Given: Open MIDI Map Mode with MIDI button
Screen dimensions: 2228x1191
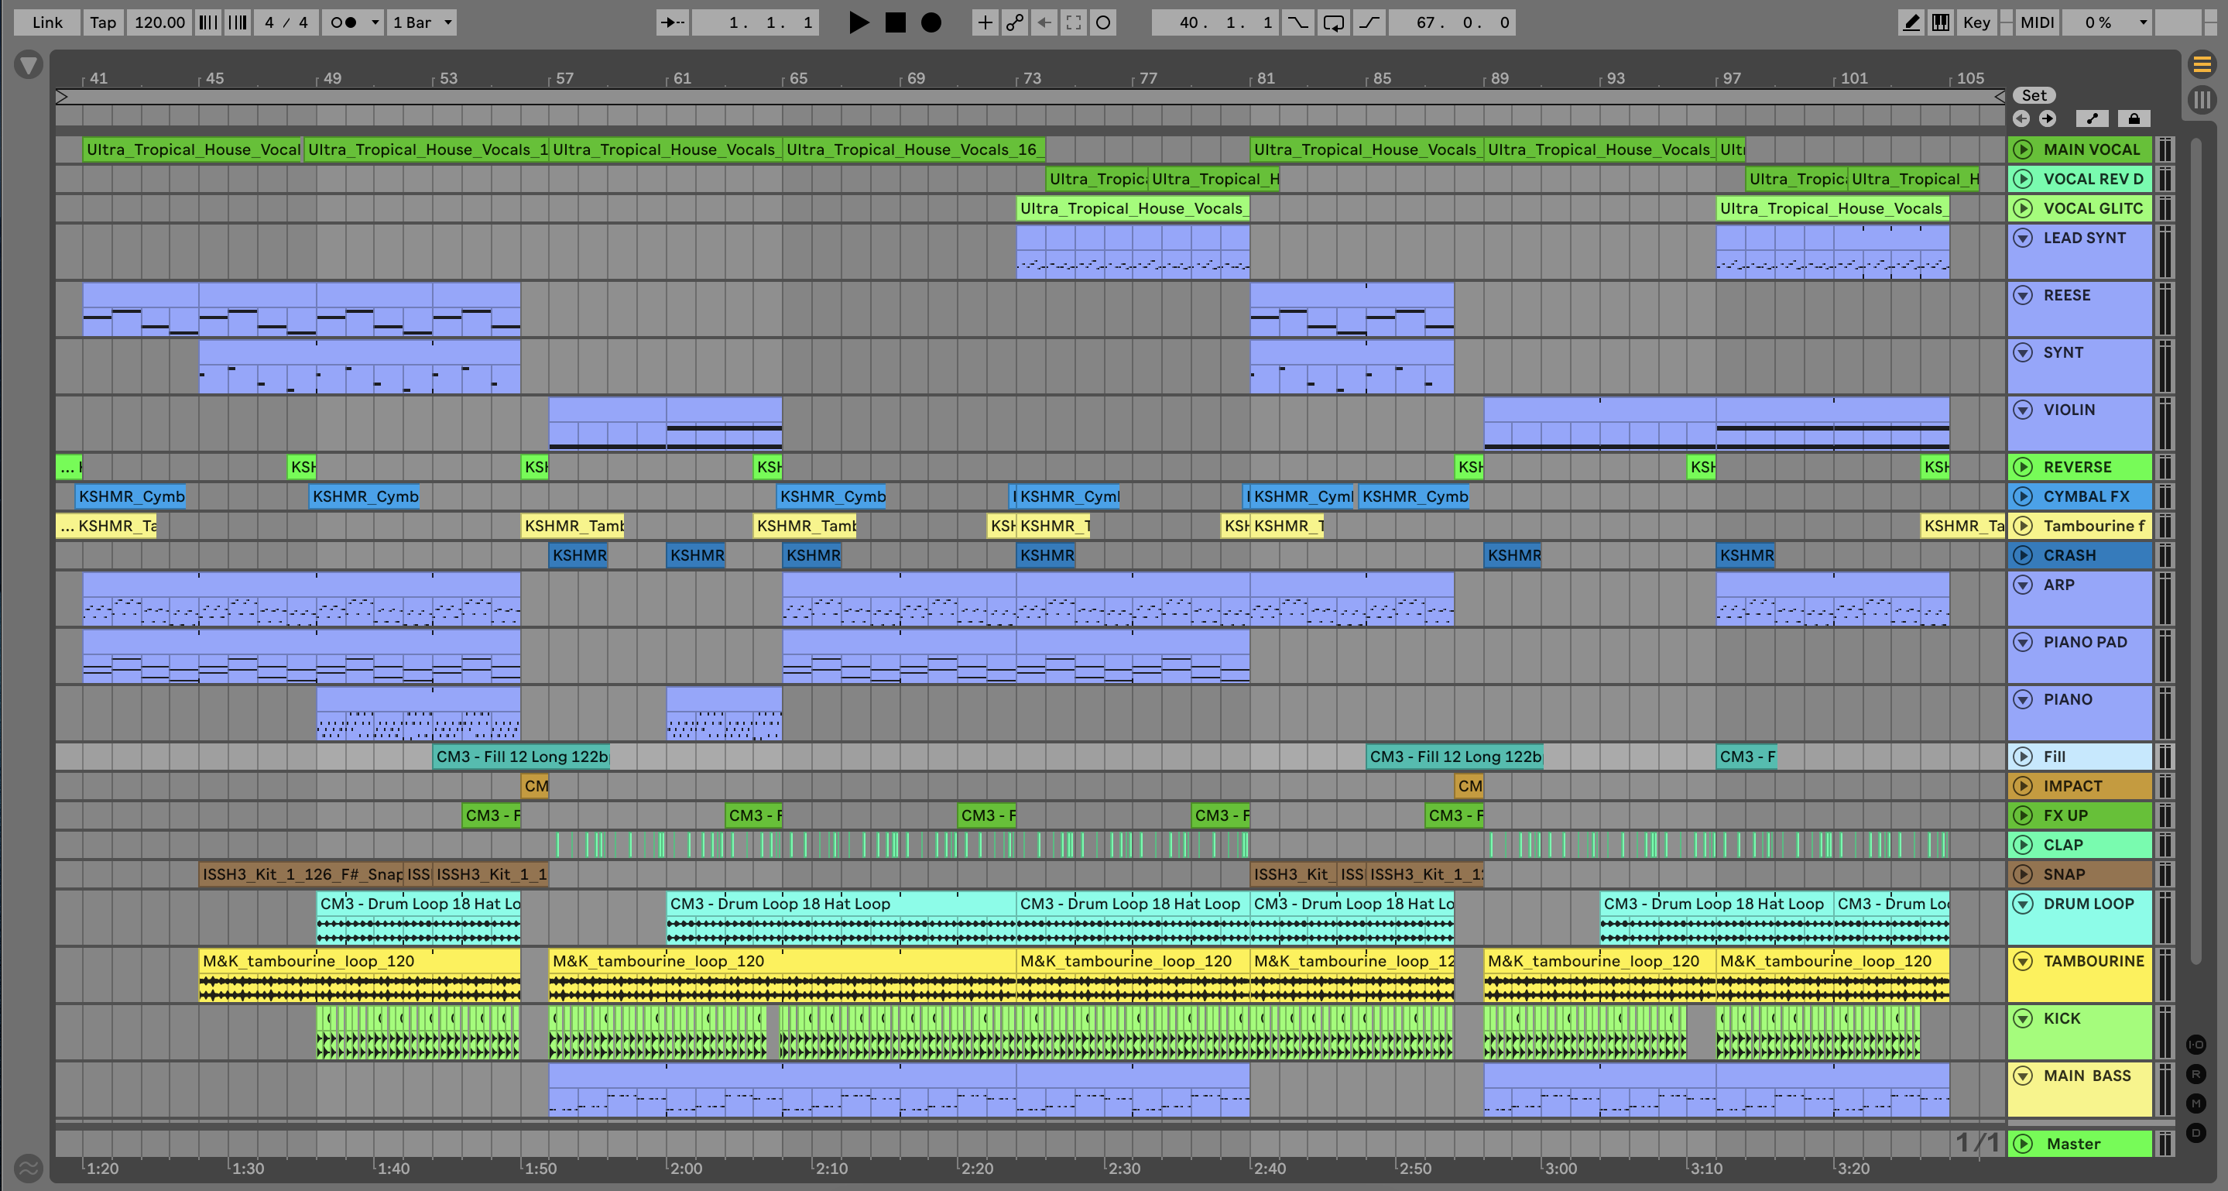Looking at the screenshot, I should coord(2036,22).
